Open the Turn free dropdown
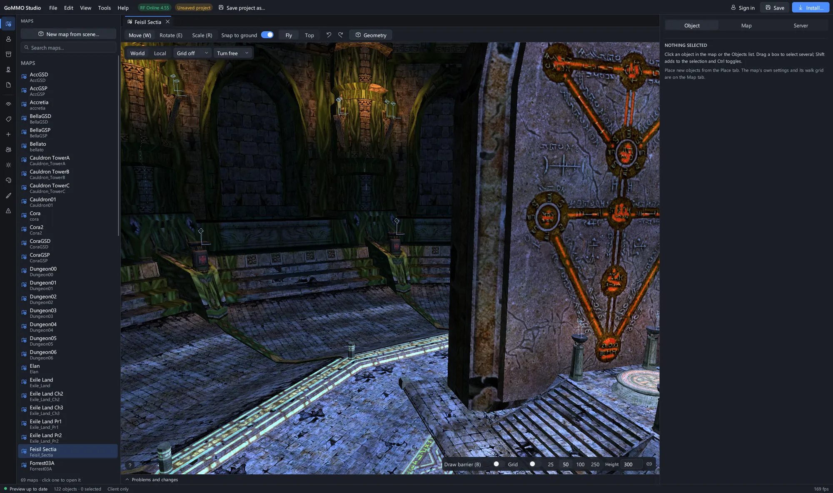Screen dimensions: 833x493 click(233, 53)
